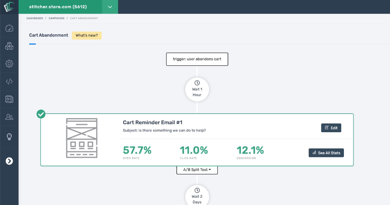This screenshot has width=390, height=205.
Task: Click the products boxes icon in sidebar
Action: click(x=9, y=46)
